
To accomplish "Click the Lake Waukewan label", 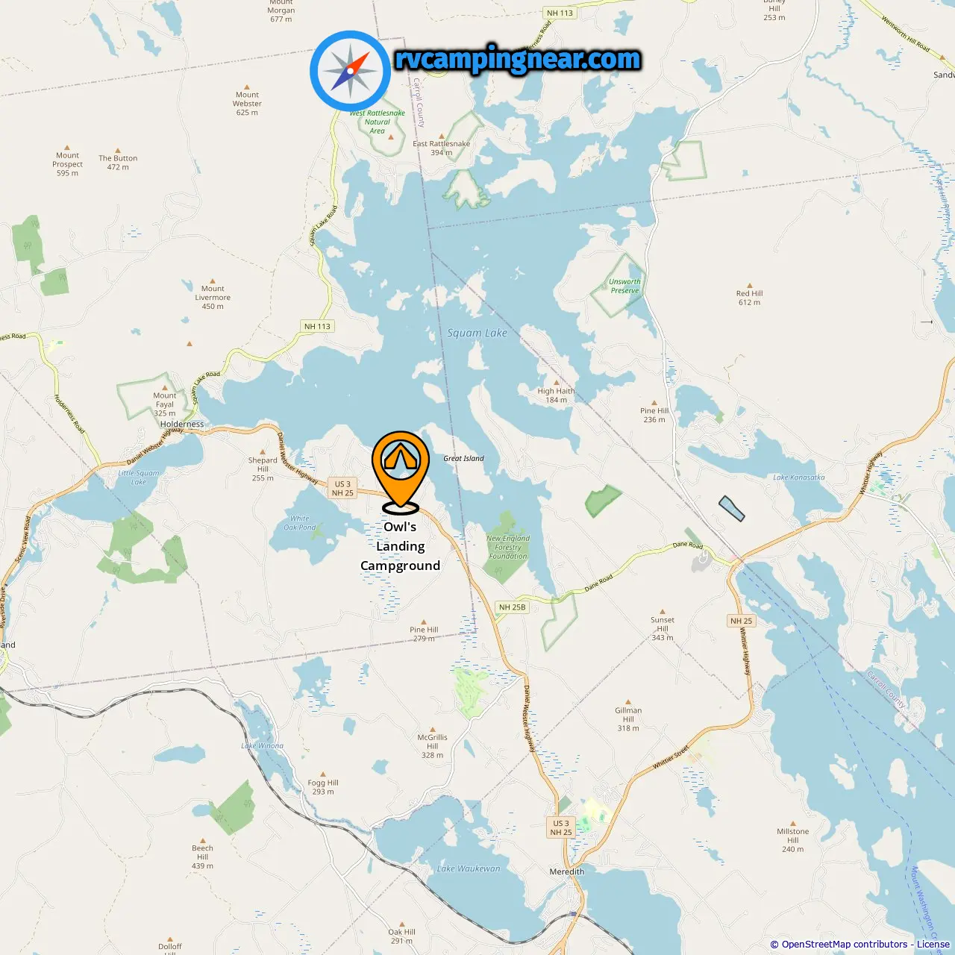I will click(469, 868).
